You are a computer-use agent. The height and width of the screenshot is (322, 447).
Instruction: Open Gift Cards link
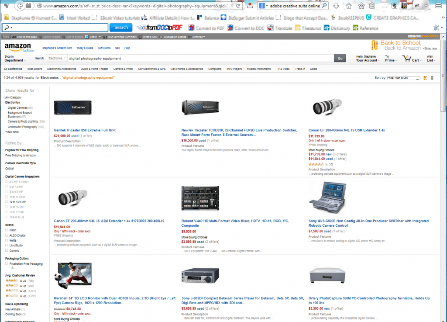104,48
